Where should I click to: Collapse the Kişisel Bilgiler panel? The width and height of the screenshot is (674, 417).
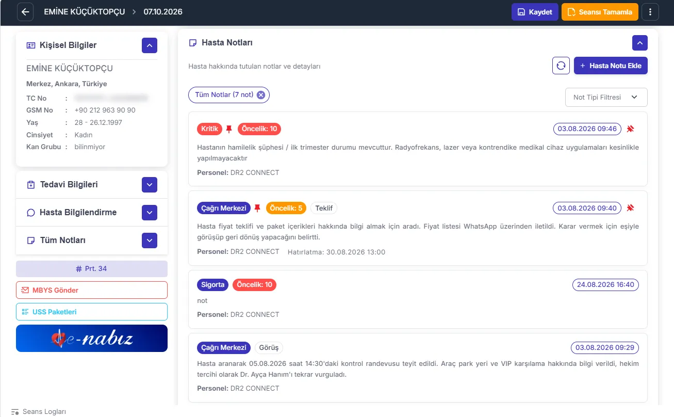click(x=150, y=45)
